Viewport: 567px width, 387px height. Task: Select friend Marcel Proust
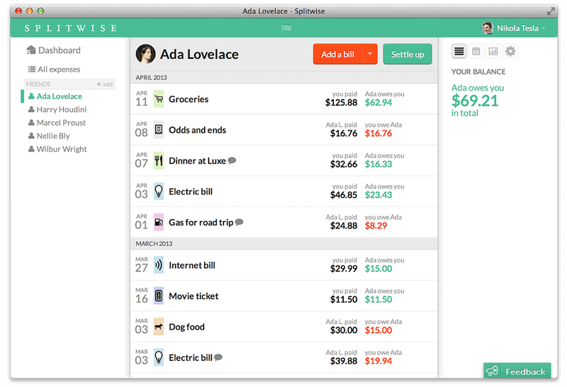(57, 123)
